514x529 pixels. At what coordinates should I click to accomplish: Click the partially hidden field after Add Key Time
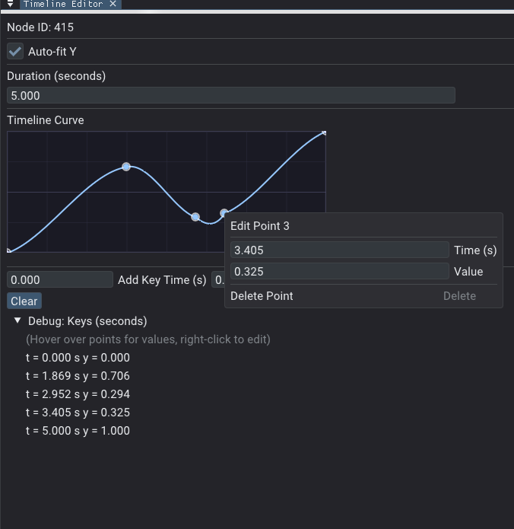tap(217, 280)
